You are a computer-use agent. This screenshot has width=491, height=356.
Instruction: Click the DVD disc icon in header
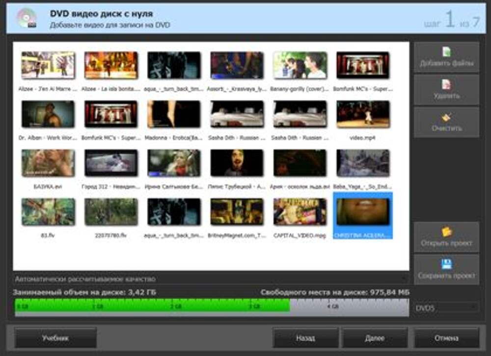[27, 18]
